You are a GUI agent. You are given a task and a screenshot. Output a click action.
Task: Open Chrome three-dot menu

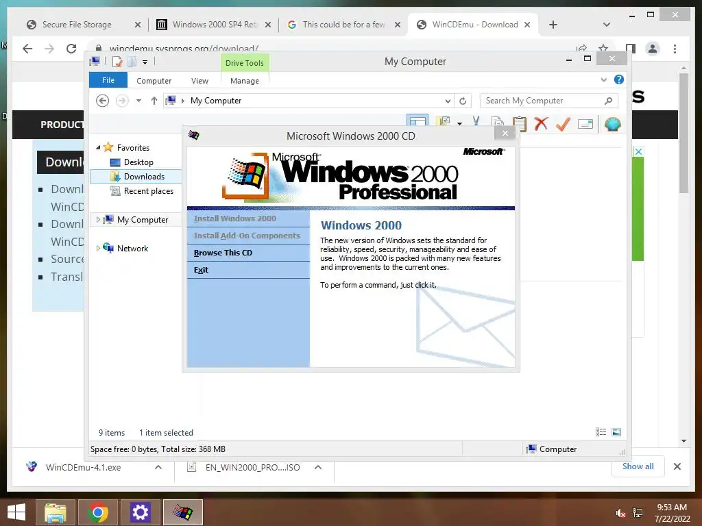675,49
